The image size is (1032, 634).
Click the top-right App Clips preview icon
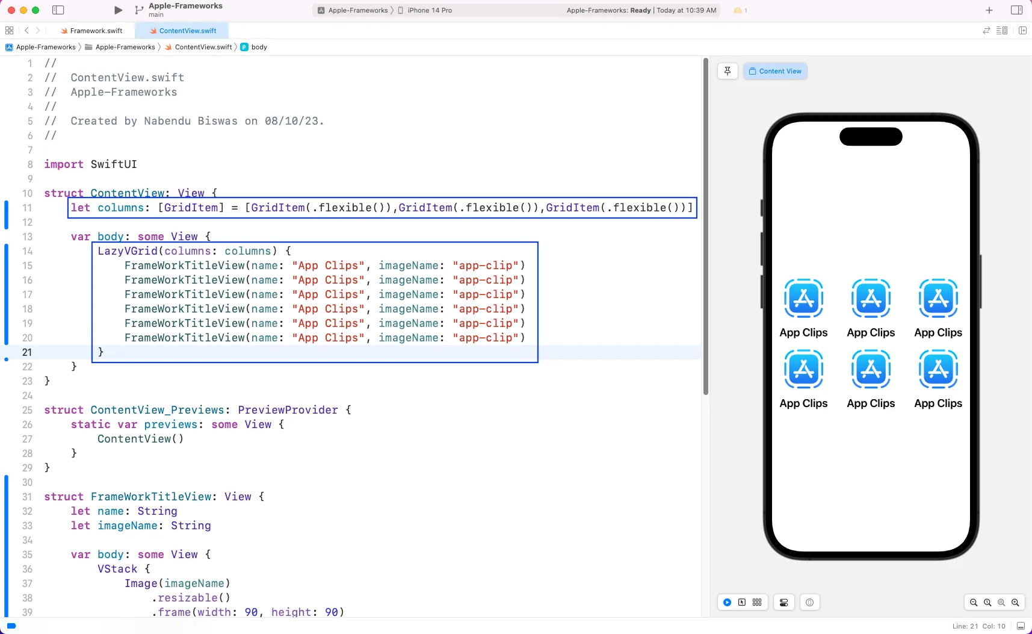click(938, 299)
